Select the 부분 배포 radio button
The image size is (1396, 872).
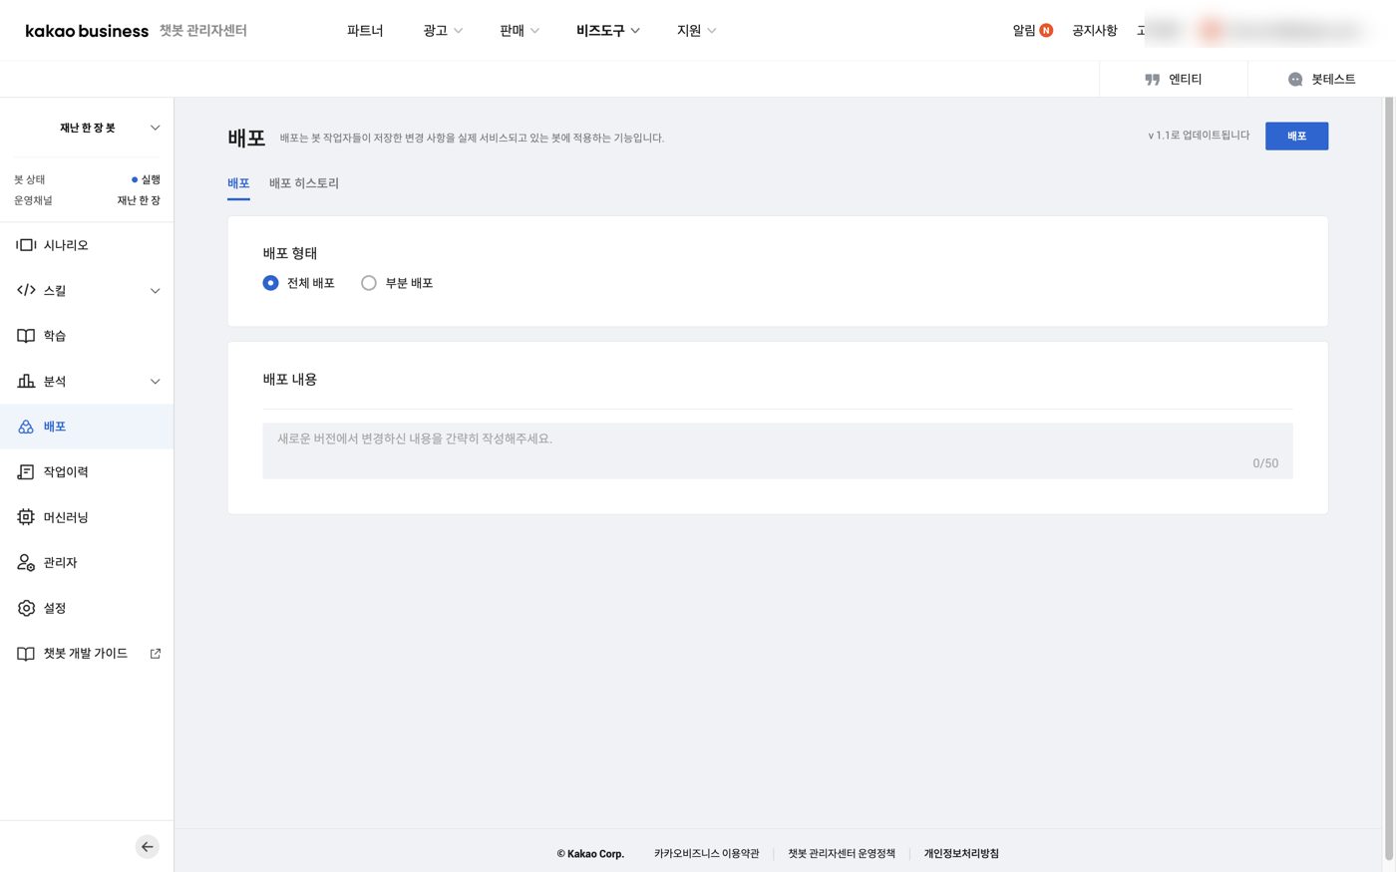pos(369,283)
